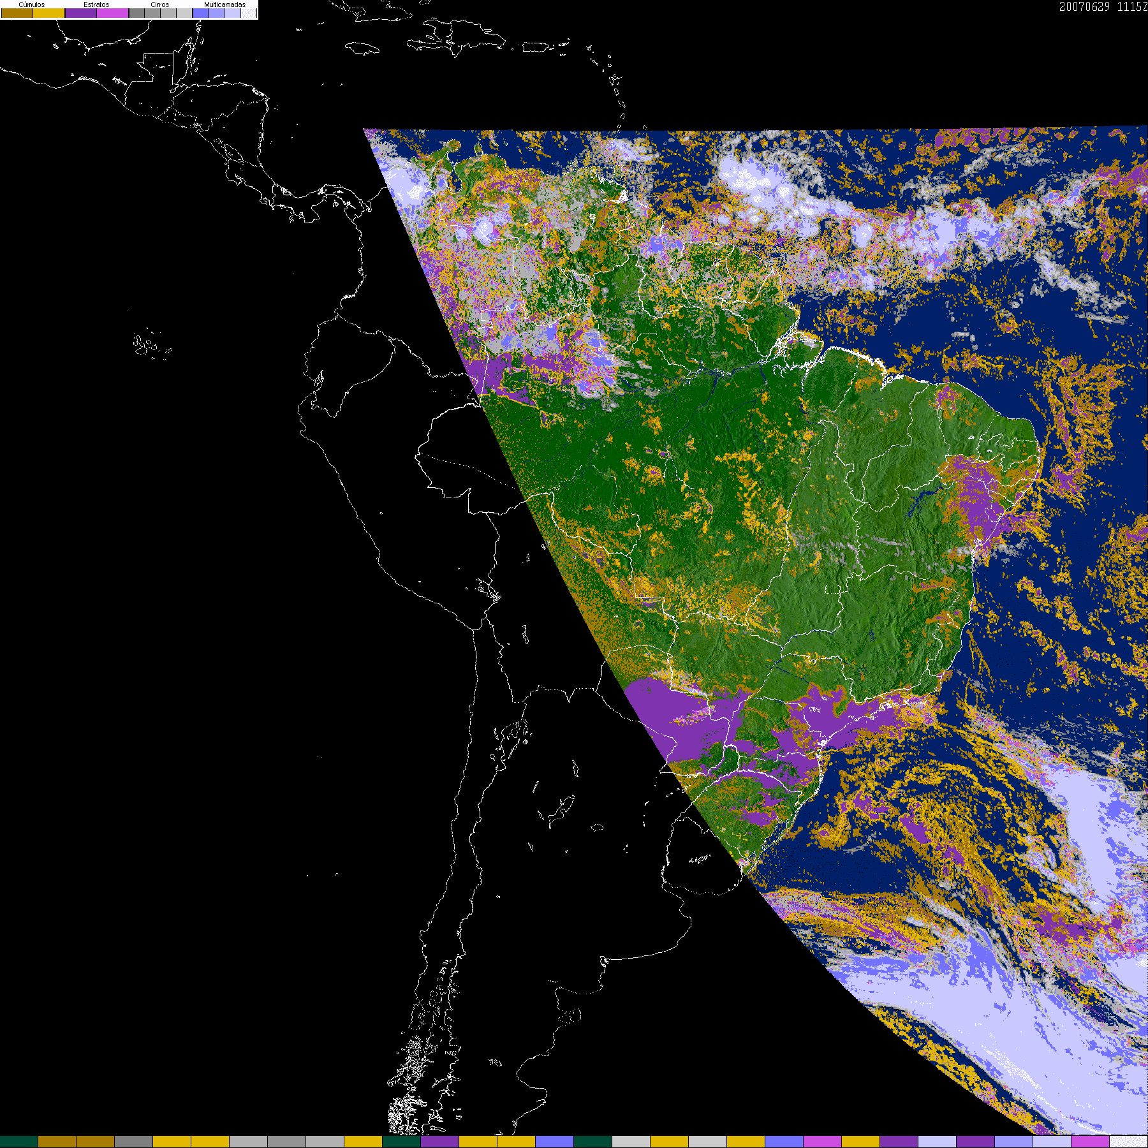
Task: Select the dark purple Estratos legend swatch
Action: pos(81,13)
